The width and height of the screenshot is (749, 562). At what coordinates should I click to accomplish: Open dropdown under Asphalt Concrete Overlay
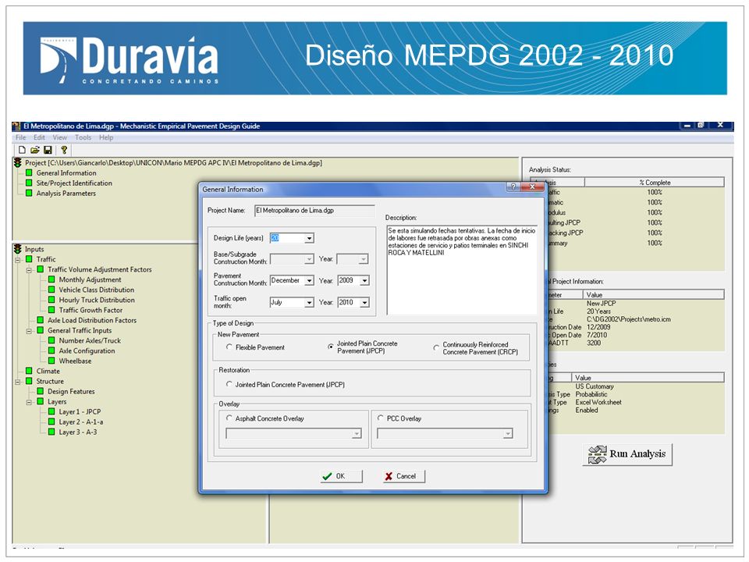[x=357, y=433]
